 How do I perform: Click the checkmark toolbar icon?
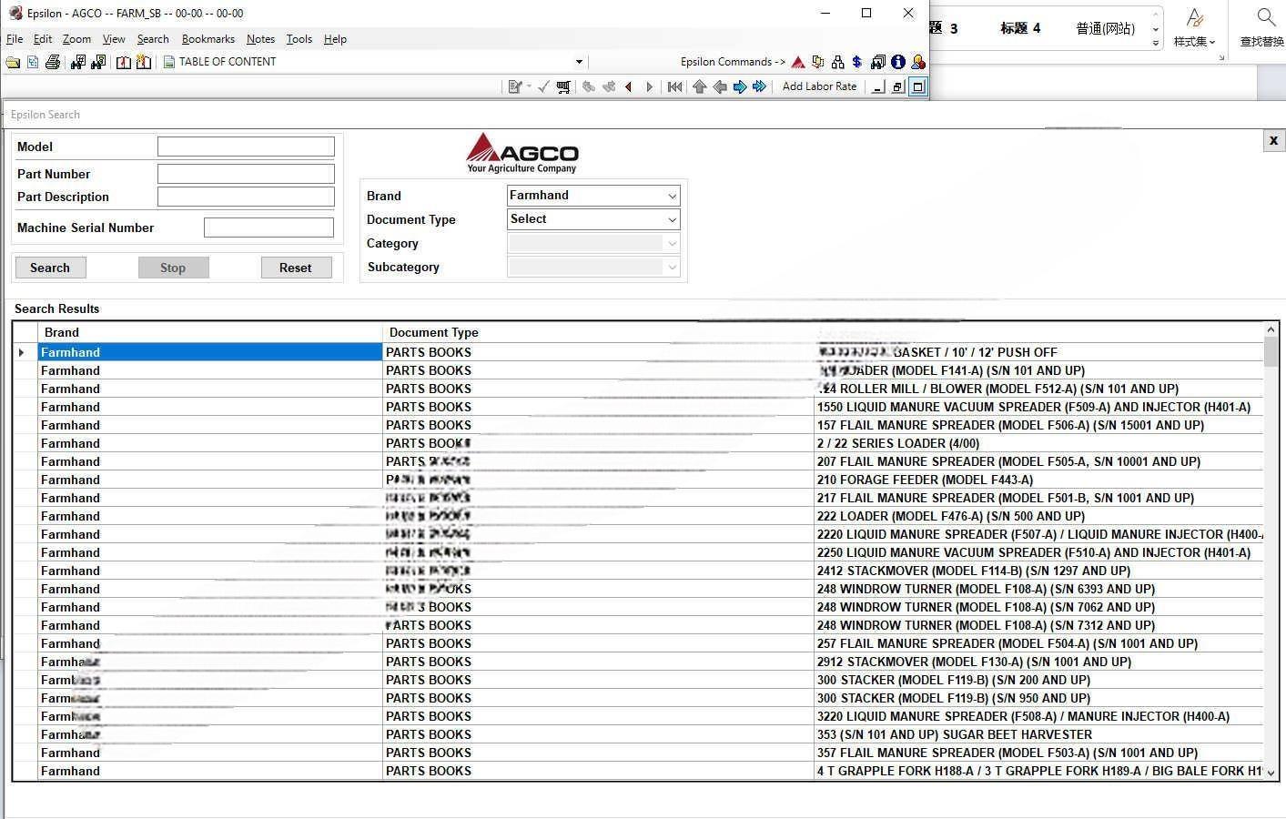tap(543, 86)
